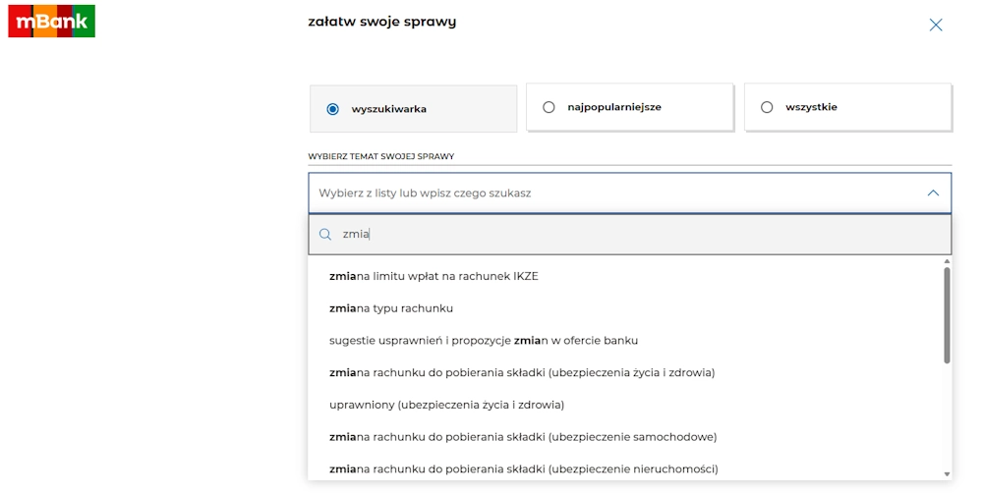
Task: Click the Wybierz z listy combo box
Action: pyautogui.click(x=609, y=193)
